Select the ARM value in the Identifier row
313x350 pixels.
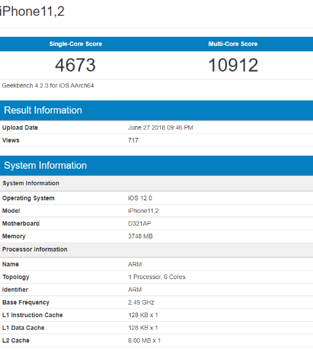pyautogui.click(x=135, y=290)
